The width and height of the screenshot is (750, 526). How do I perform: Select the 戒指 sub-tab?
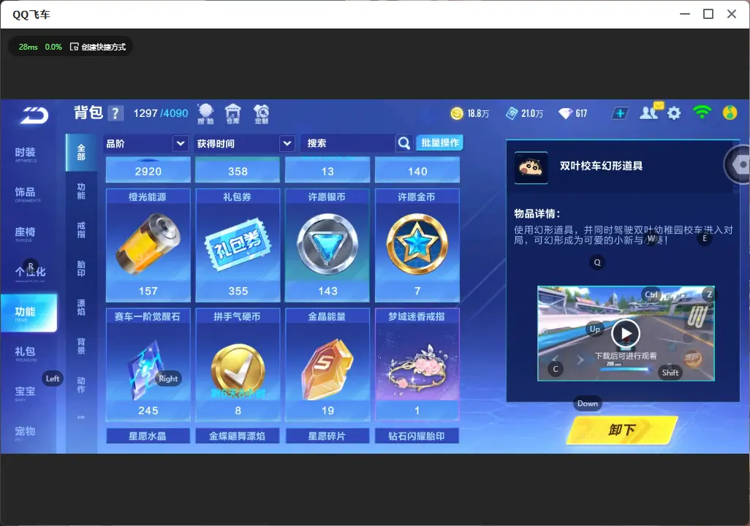tap(81, 230)
